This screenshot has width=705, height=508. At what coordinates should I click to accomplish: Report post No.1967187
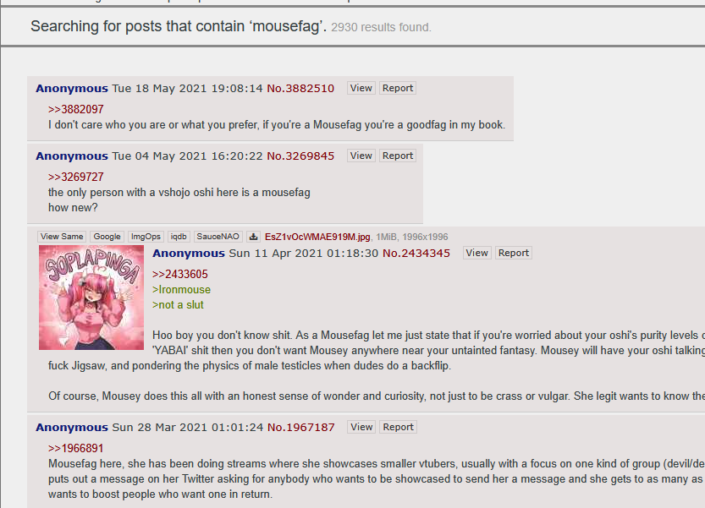click(x=398, y=427)
